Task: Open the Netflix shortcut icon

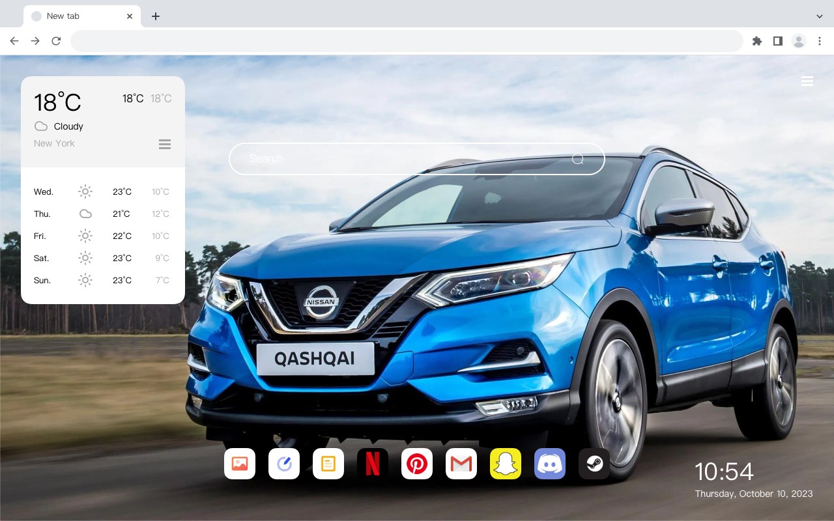Action: click(373, 464)
